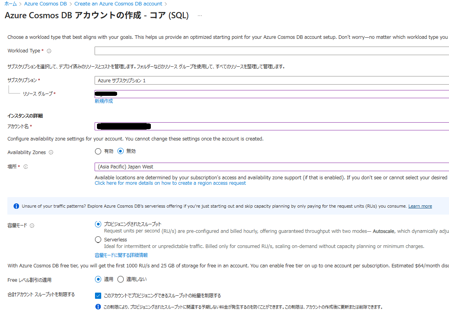Select 適用しない for Free tier discount
Screen dimensions: 449x319
pyautogui.click(x=120, y=279)
